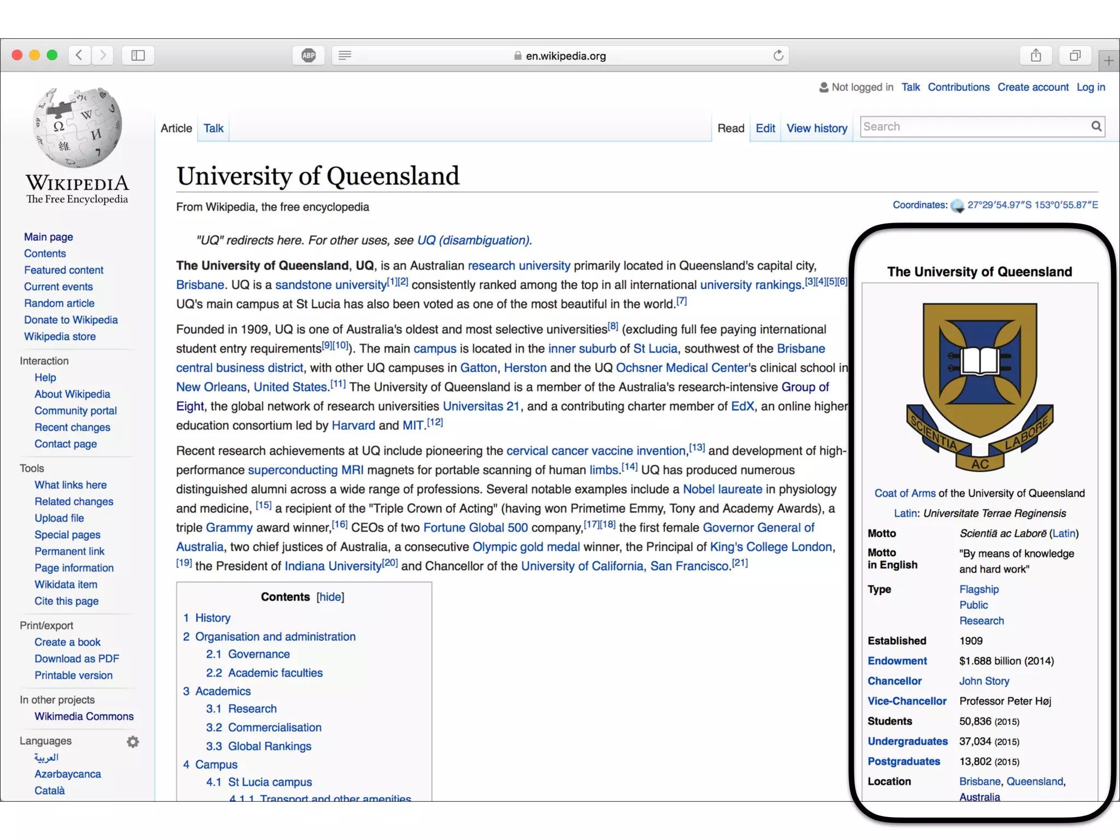Open the View history tab

pos(816,128)
